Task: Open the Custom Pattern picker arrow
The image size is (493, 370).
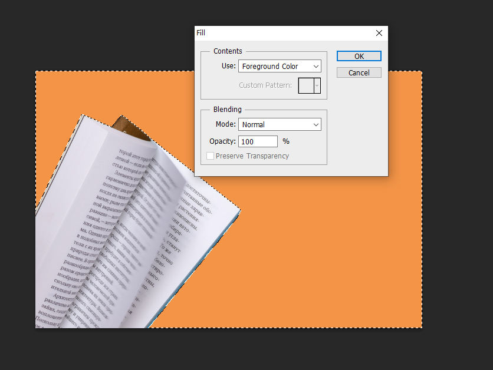Action: [317, 86]
